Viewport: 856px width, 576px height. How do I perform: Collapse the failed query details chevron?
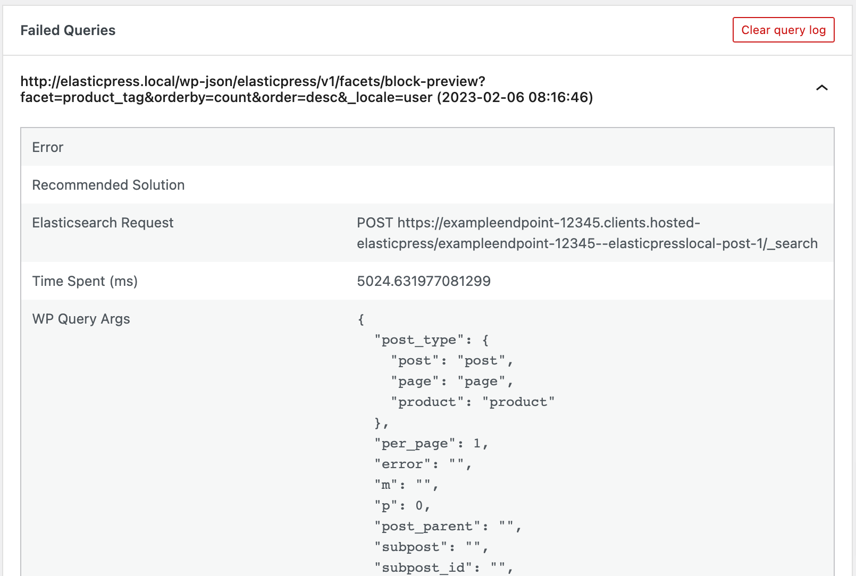coord(821,88)
